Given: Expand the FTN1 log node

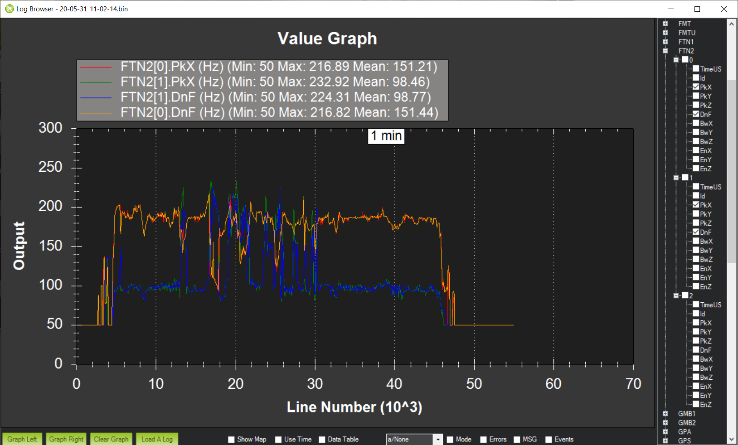Looking at the screenshot, I should coord(665,42).
